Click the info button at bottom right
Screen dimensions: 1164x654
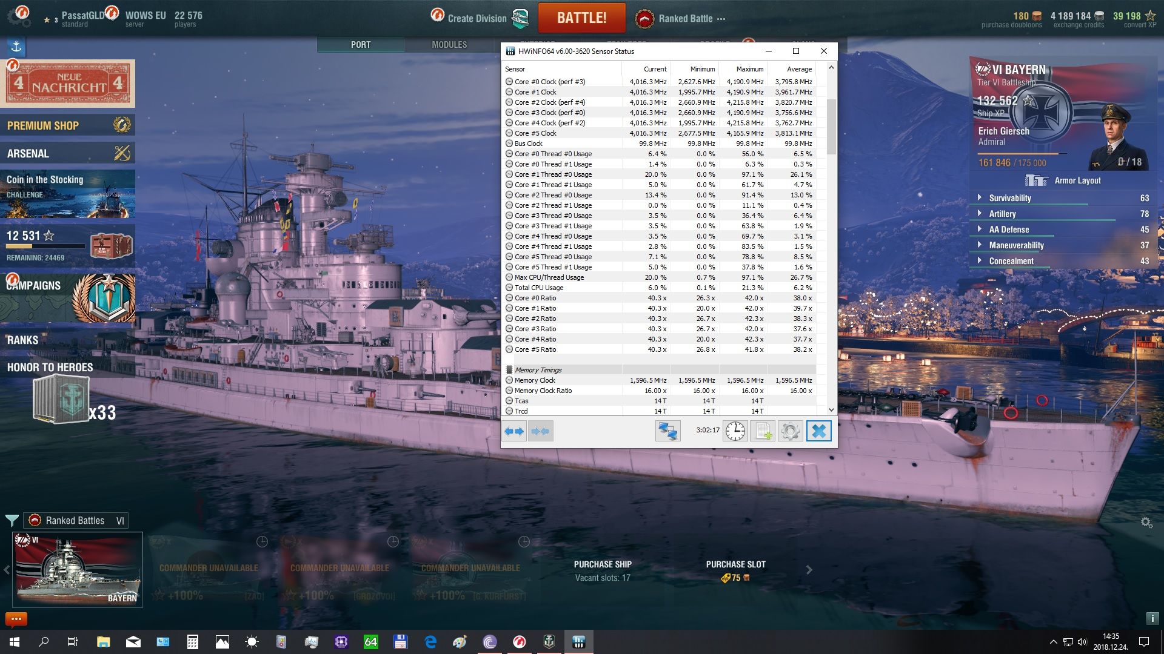(1152, 618)
